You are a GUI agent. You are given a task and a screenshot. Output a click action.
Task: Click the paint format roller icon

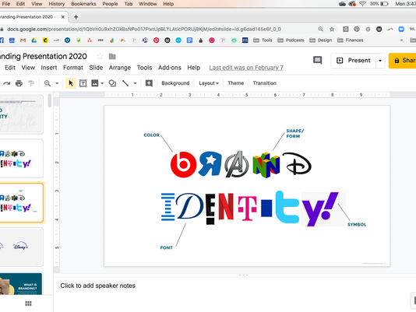pyautogui.click(x=31, y=83)
